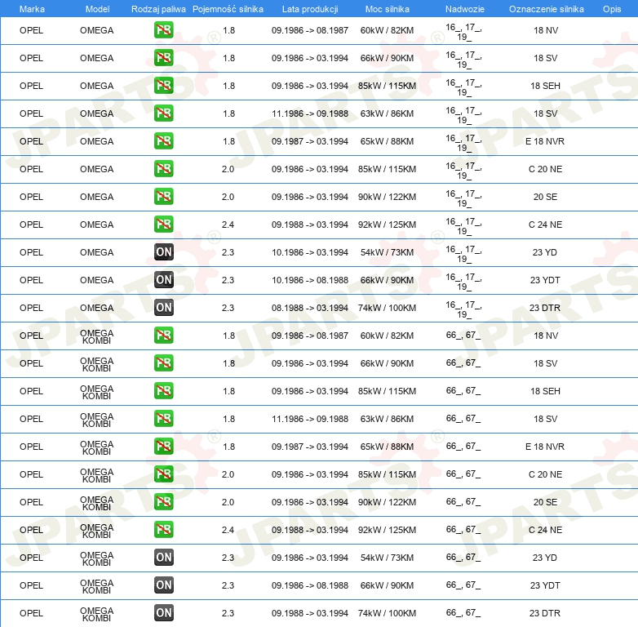Viewport: 638px width, 627px height.
Task: Click the Rodzaj paliwa column header
Action: tap(158, 9)
